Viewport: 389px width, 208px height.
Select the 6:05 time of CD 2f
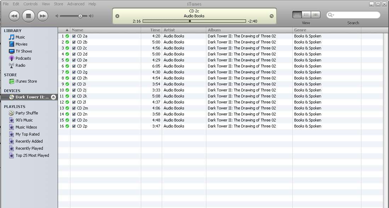[156, 66]
